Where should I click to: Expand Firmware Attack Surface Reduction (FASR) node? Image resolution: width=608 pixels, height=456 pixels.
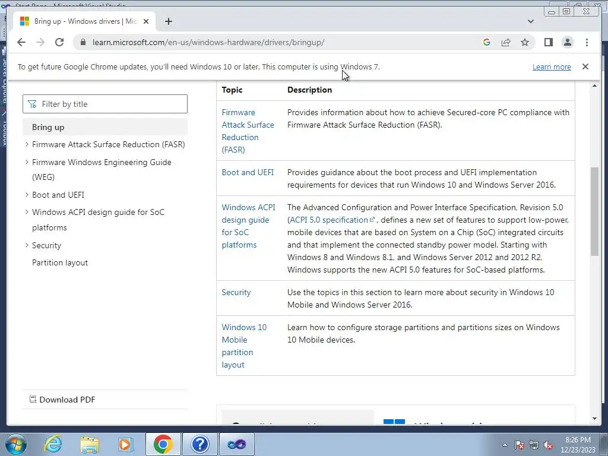[x=27, y=144]
